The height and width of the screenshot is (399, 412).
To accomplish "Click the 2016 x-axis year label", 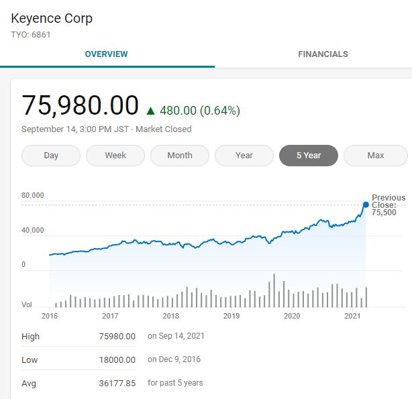I will coord(50,316).
